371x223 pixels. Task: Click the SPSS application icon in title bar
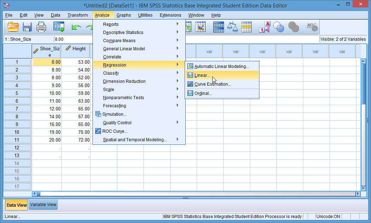click(6, 5)
